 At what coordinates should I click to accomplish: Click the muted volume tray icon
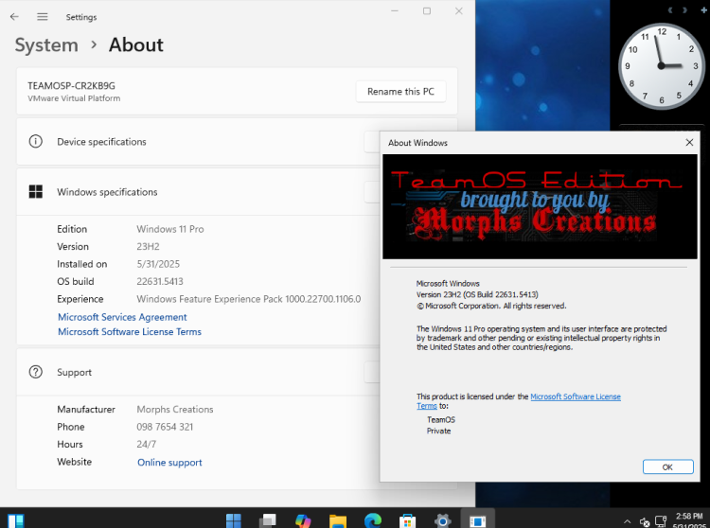[x=645, y=522]
